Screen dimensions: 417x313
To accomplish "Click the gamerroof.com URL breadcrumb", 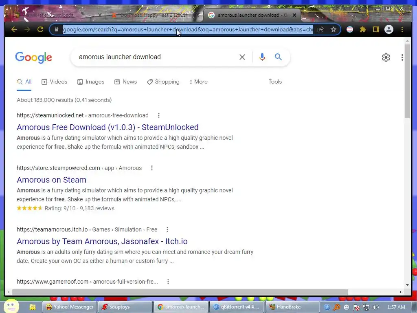I will tap(87, 282).
